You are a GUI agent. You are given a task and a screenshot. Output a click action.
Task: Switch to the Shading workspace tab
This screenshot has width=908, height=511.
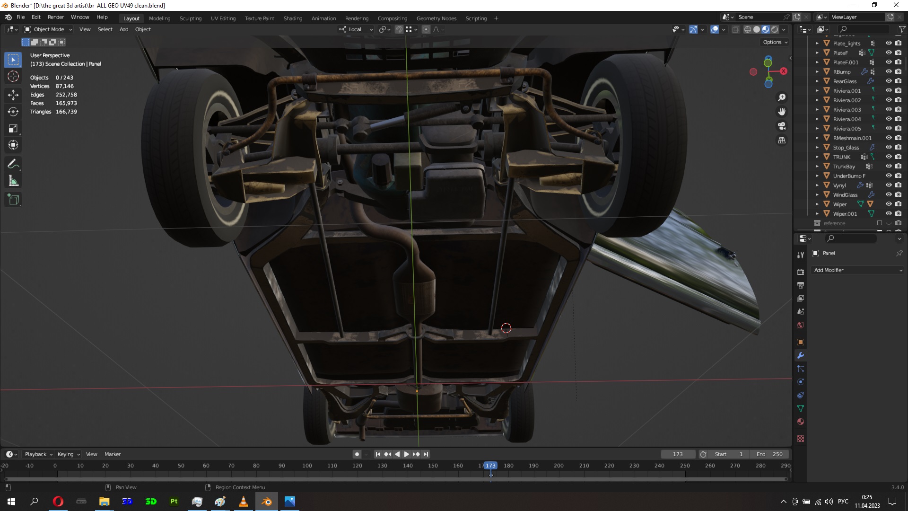coord(293,18)
